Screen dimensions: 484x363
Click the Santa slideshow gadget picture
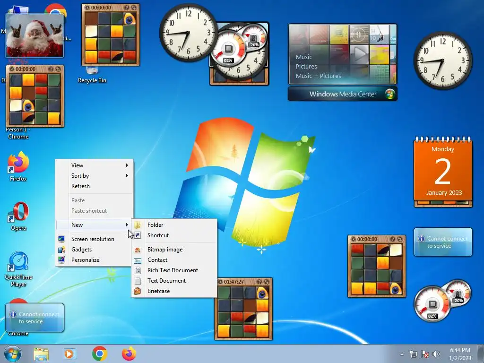(x=35, y=35)
